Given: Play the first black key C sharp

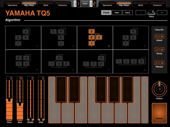Looking at the screenshot, I should click(61, 89).
